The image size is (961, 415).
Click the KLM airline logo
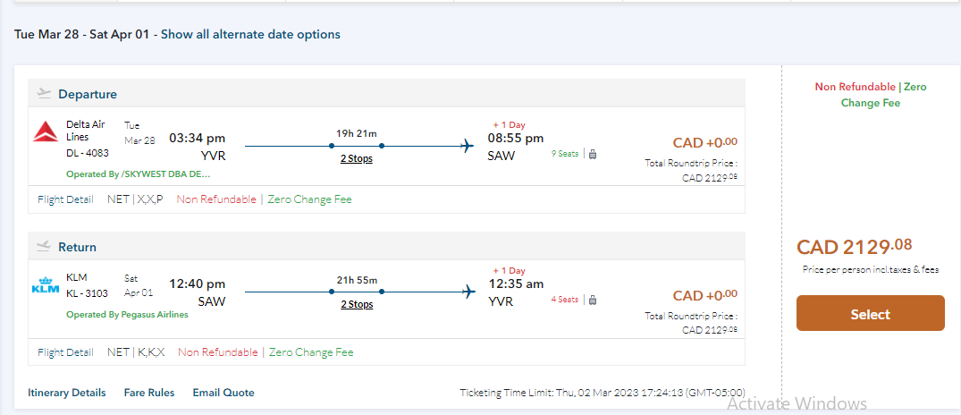[x=46, y=286]
